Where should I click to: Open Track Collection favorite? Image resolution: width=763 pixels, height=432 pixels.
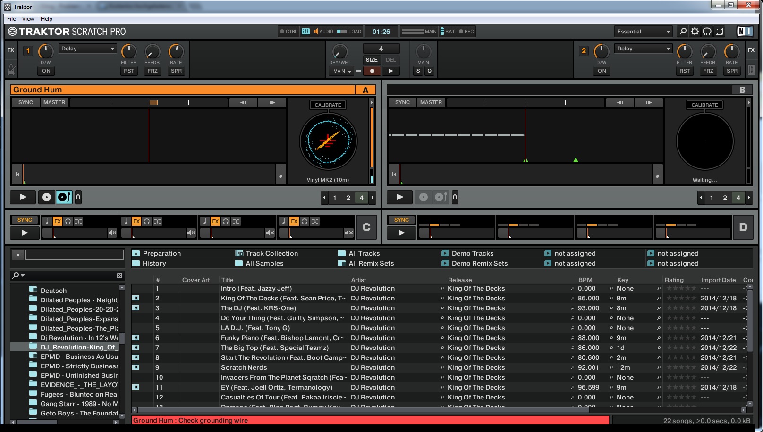pyautogui.click(x=271, y=253)
